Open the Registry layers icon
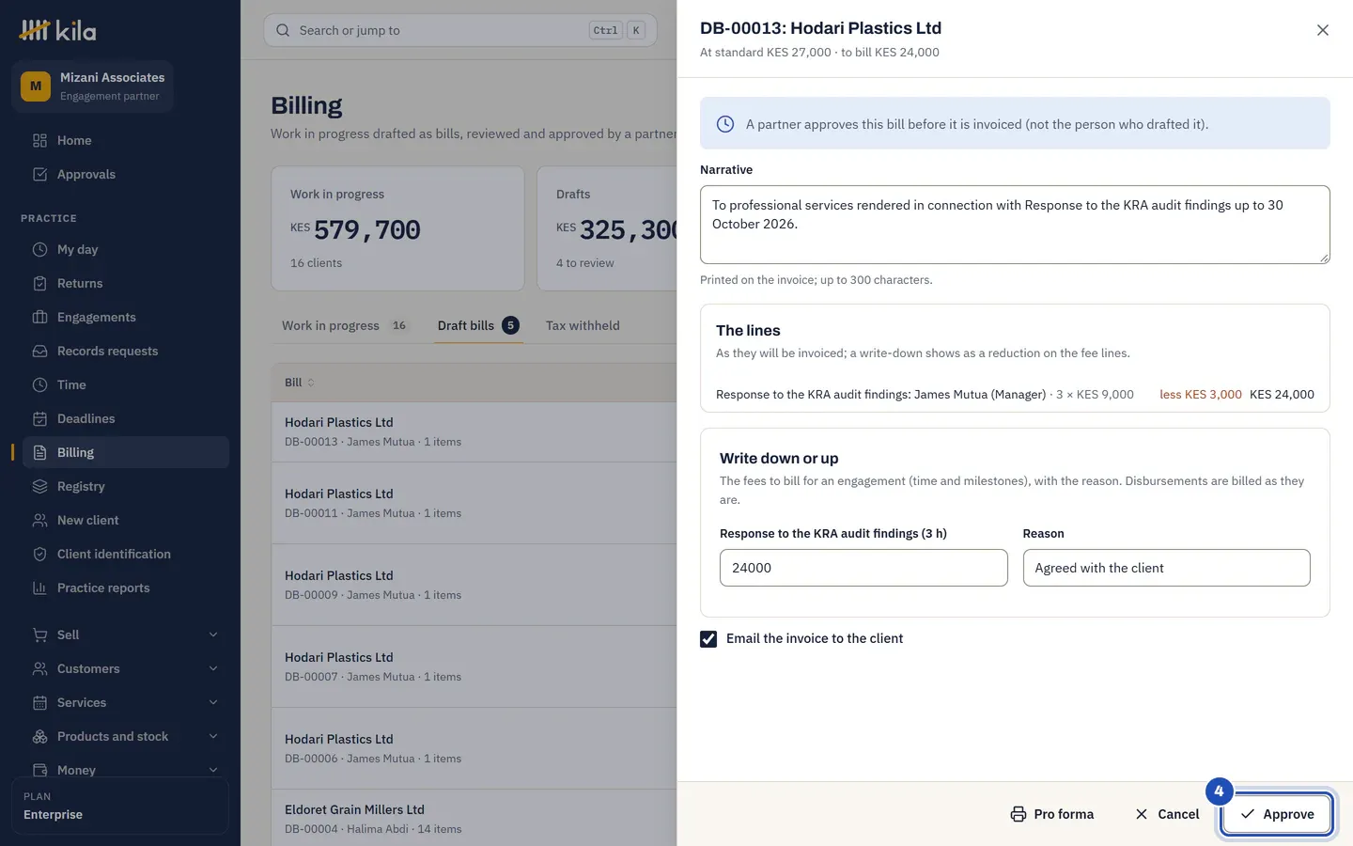 pos(39,486)
